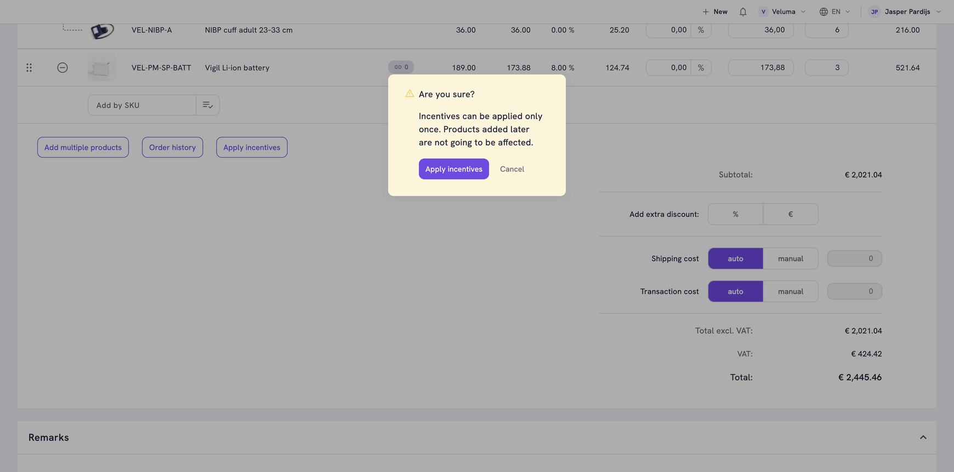Click the Shipping cost amount field
The height and width of the screenshot is (472, 954).
click(x=854, y=258)
